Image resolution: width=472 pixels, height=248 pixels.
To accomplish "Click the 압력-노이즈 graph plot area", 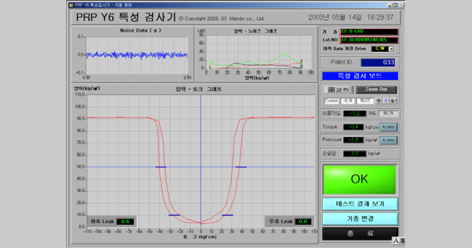I will pyautogui.click(x=258, y=52).
